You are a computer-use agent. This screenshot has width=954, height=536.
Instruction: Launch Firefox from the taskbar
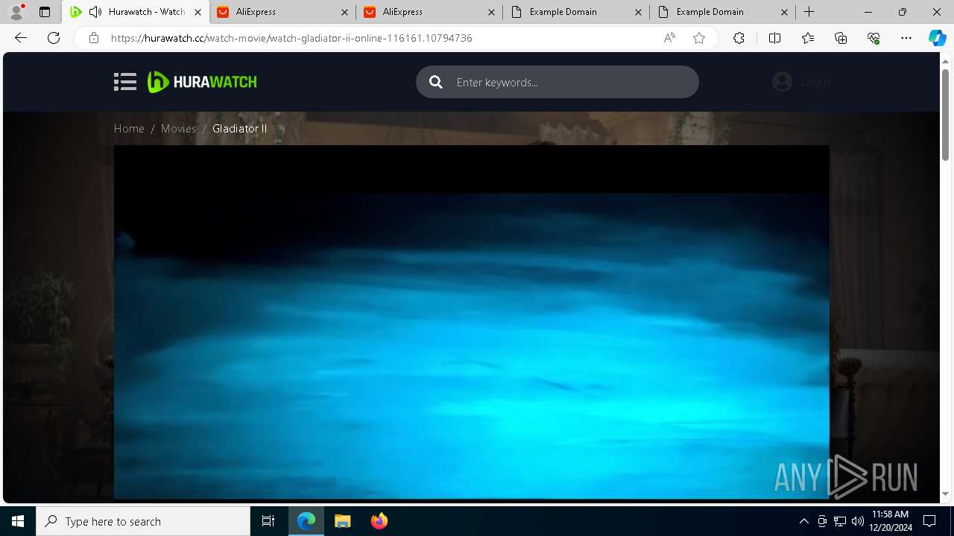(379, 521)
